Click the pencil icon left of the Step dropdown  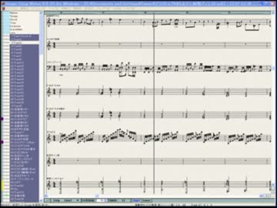47,200
